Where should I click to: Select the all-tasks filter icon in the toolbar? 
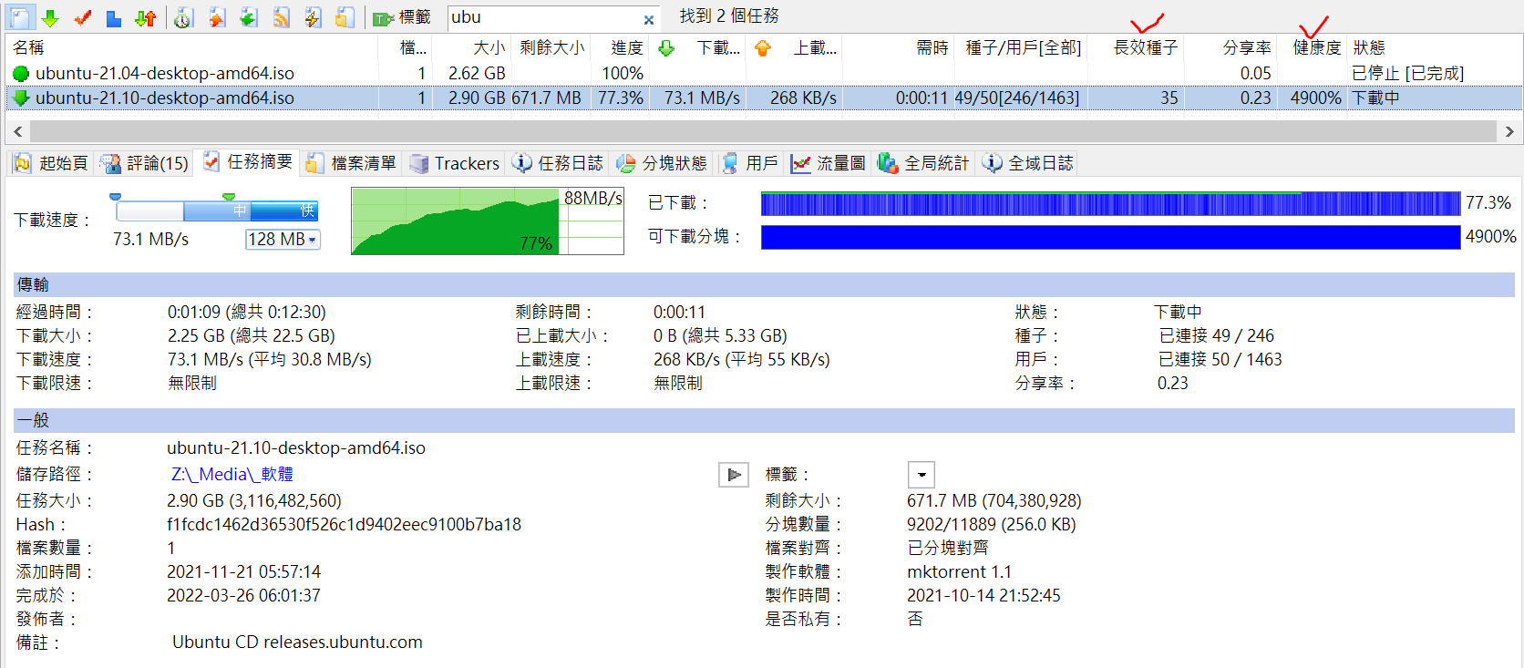pos(20,17)
